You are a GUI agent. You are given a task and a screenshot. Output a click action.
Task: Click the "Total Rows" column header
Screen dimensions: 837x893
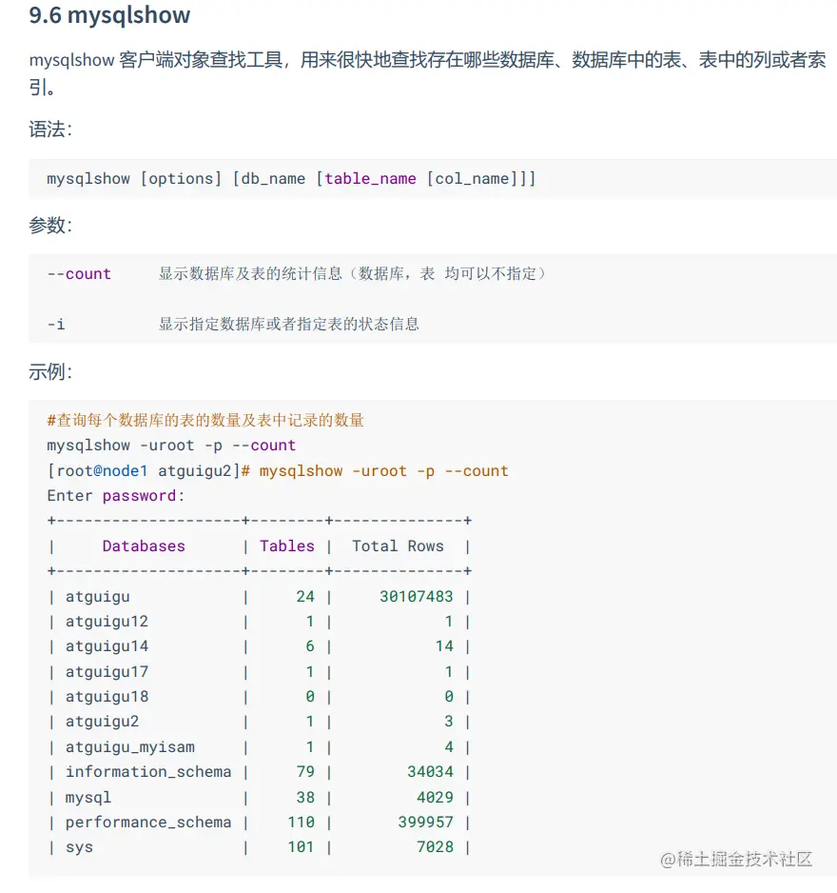tap(398, 546)
